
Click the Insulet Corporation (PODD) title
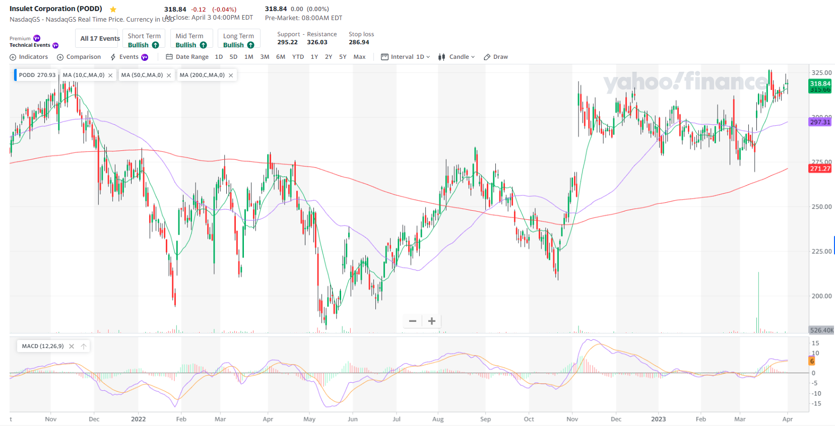point(56,9)
